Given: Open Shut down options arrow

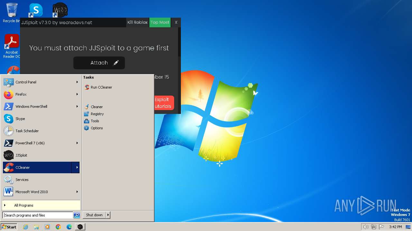Looking at the screenshot, I should 108,215.
